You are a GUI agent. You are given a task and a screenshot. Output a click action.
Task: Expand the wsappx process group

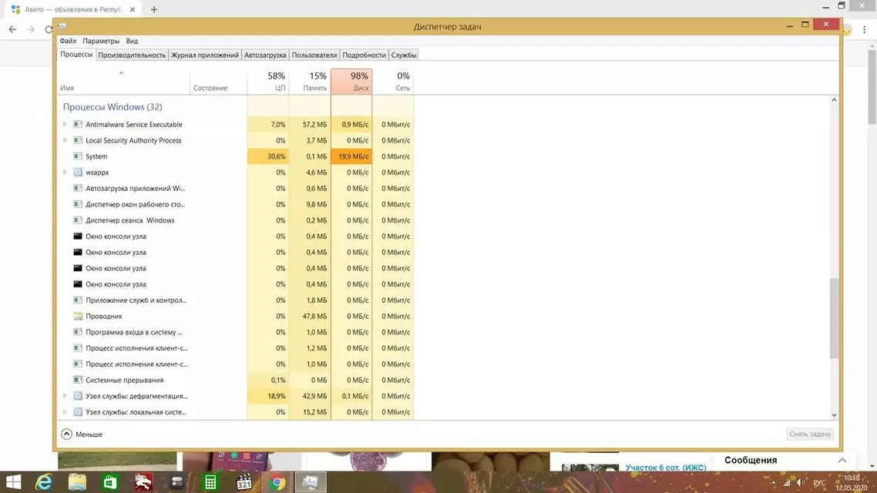(x=64, y=172)
